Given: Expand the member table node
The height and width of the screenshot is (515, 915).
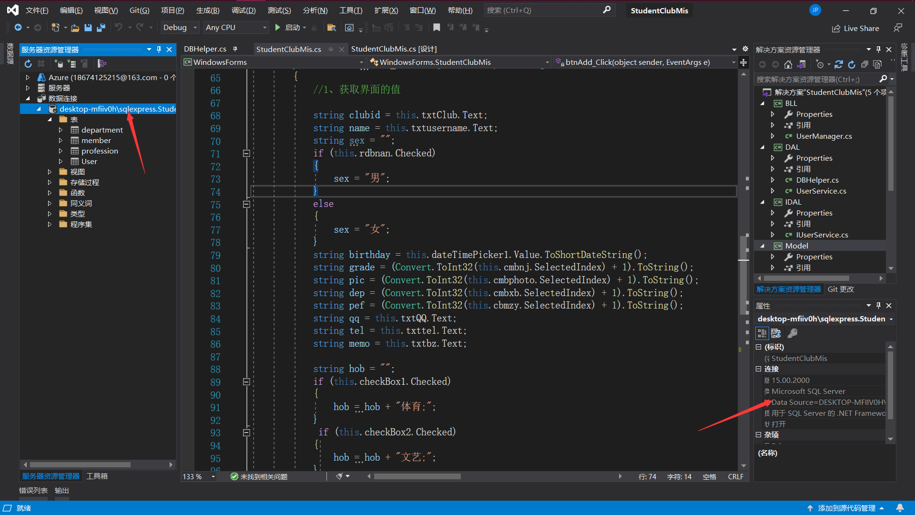Looking at the screenshot, I should (x=61, y=141).
